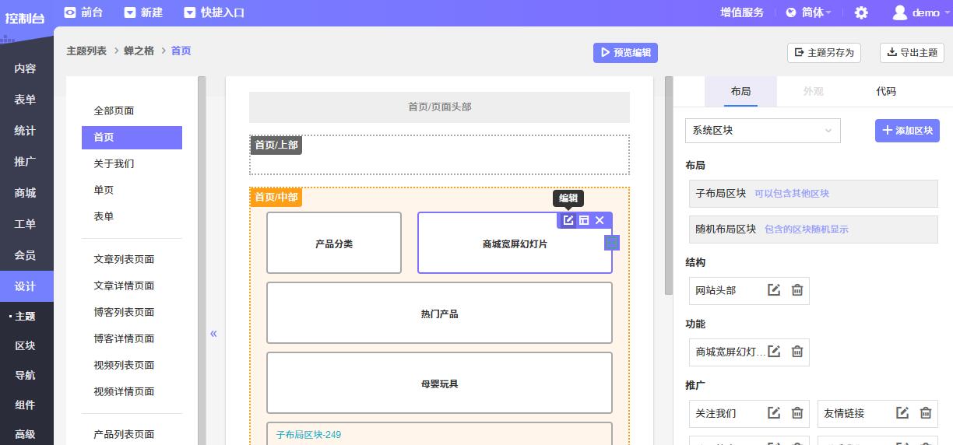This screenshot has width=953, height=445.
Task: Click the edit icon on 商城宽屏幻灯片 block
Action: click(568, 221)
